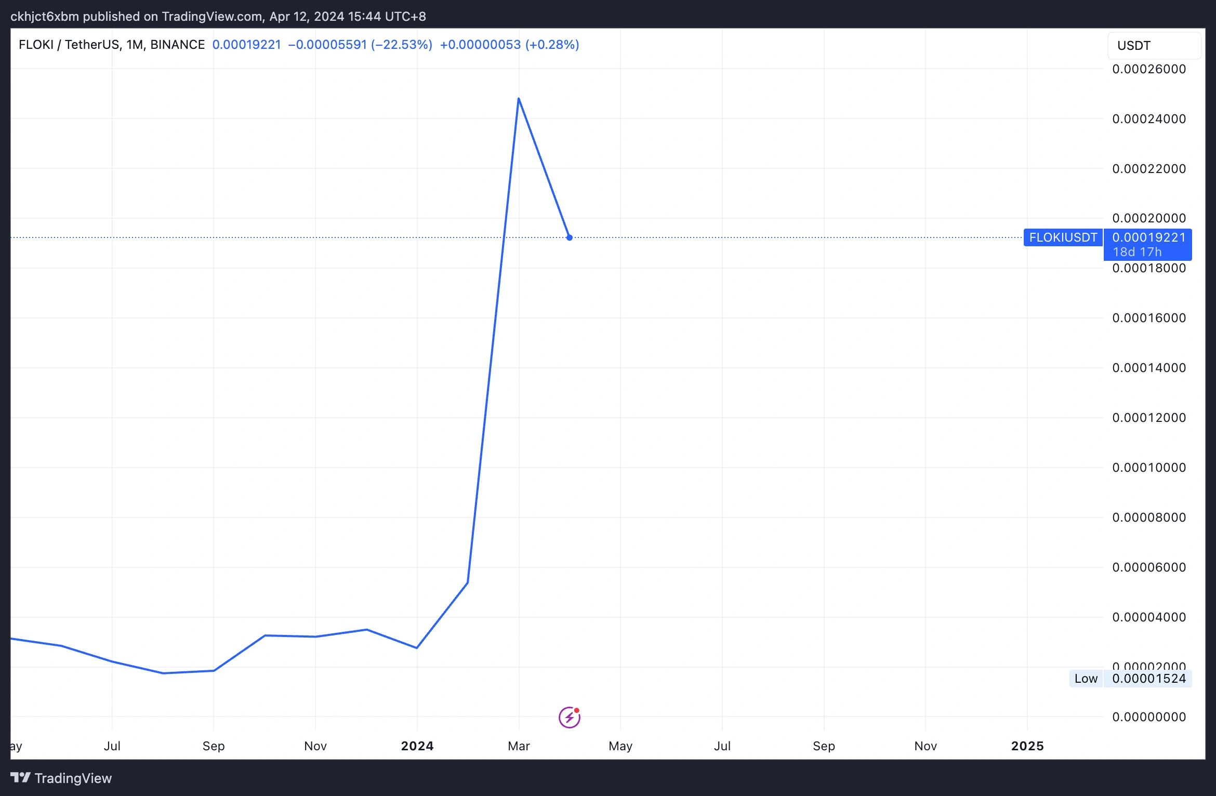The height and width of the screenshot is (796, 1216).
Task: Click the May label on time axis
Action: tap(620, 746)
